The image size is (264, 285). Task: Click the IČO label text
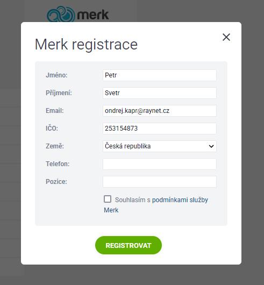[52, 128]
